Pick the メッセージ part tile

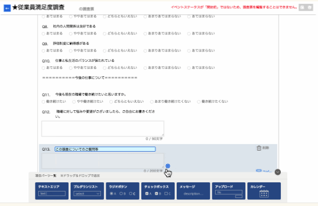point(193,191)
